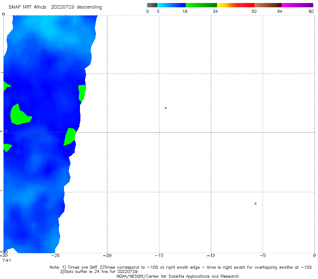
Task: Click the green segment of the color bar
Action: coord(201,5)
